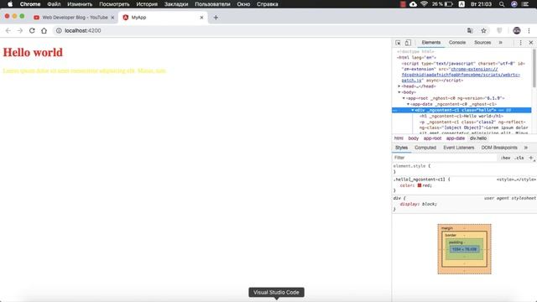The image size is (537, 302).
Task: Collapse the body element node
Action: coord(399,92)
